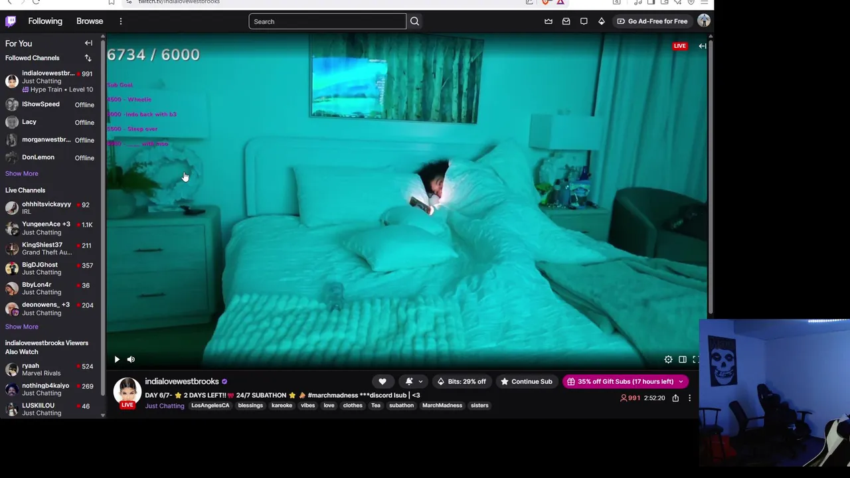The image size is (850, 478).
Task: Open the Just Chatting category link
Action: 165,406
